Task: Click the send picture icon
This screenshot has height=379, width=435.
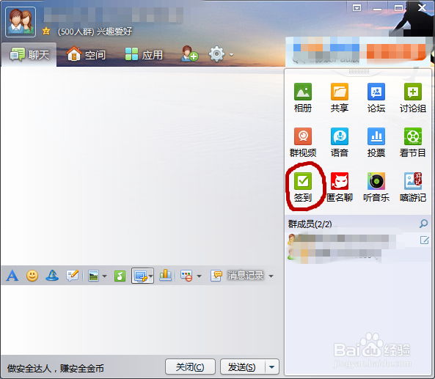Action: coord(93,276)
